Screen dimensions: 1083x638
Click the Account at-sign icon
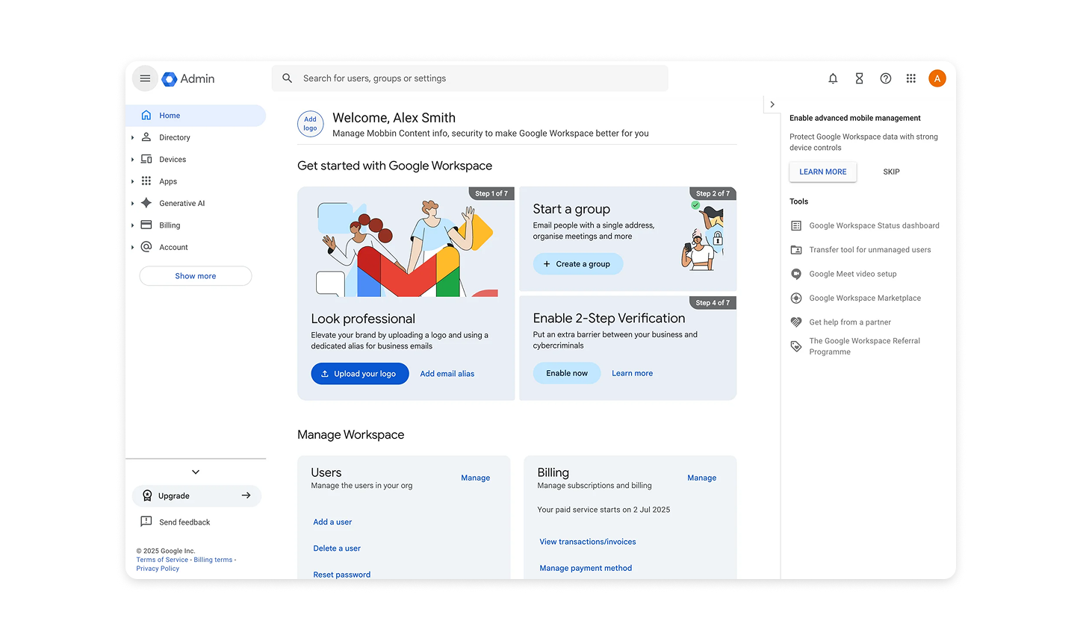pyautogui.click(x=146, y=247)
